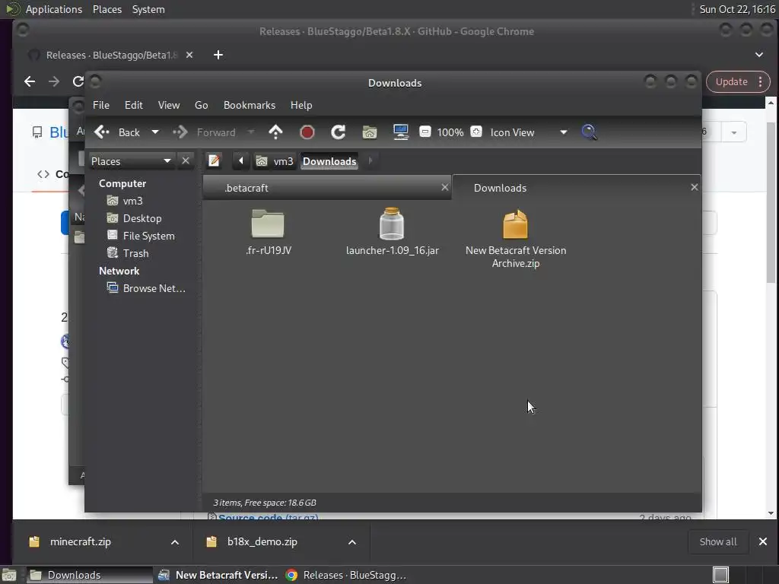The image size is (779, 584).
Task: Open the Go menu
Action: pyautogui.click(x=201, y=105)
